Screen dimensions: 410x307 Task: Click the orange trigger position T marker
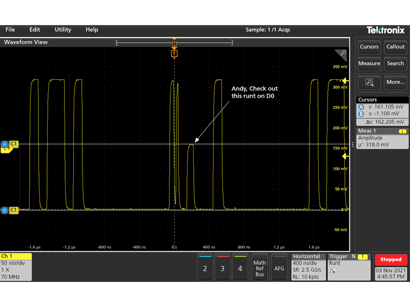click(174, 53)
